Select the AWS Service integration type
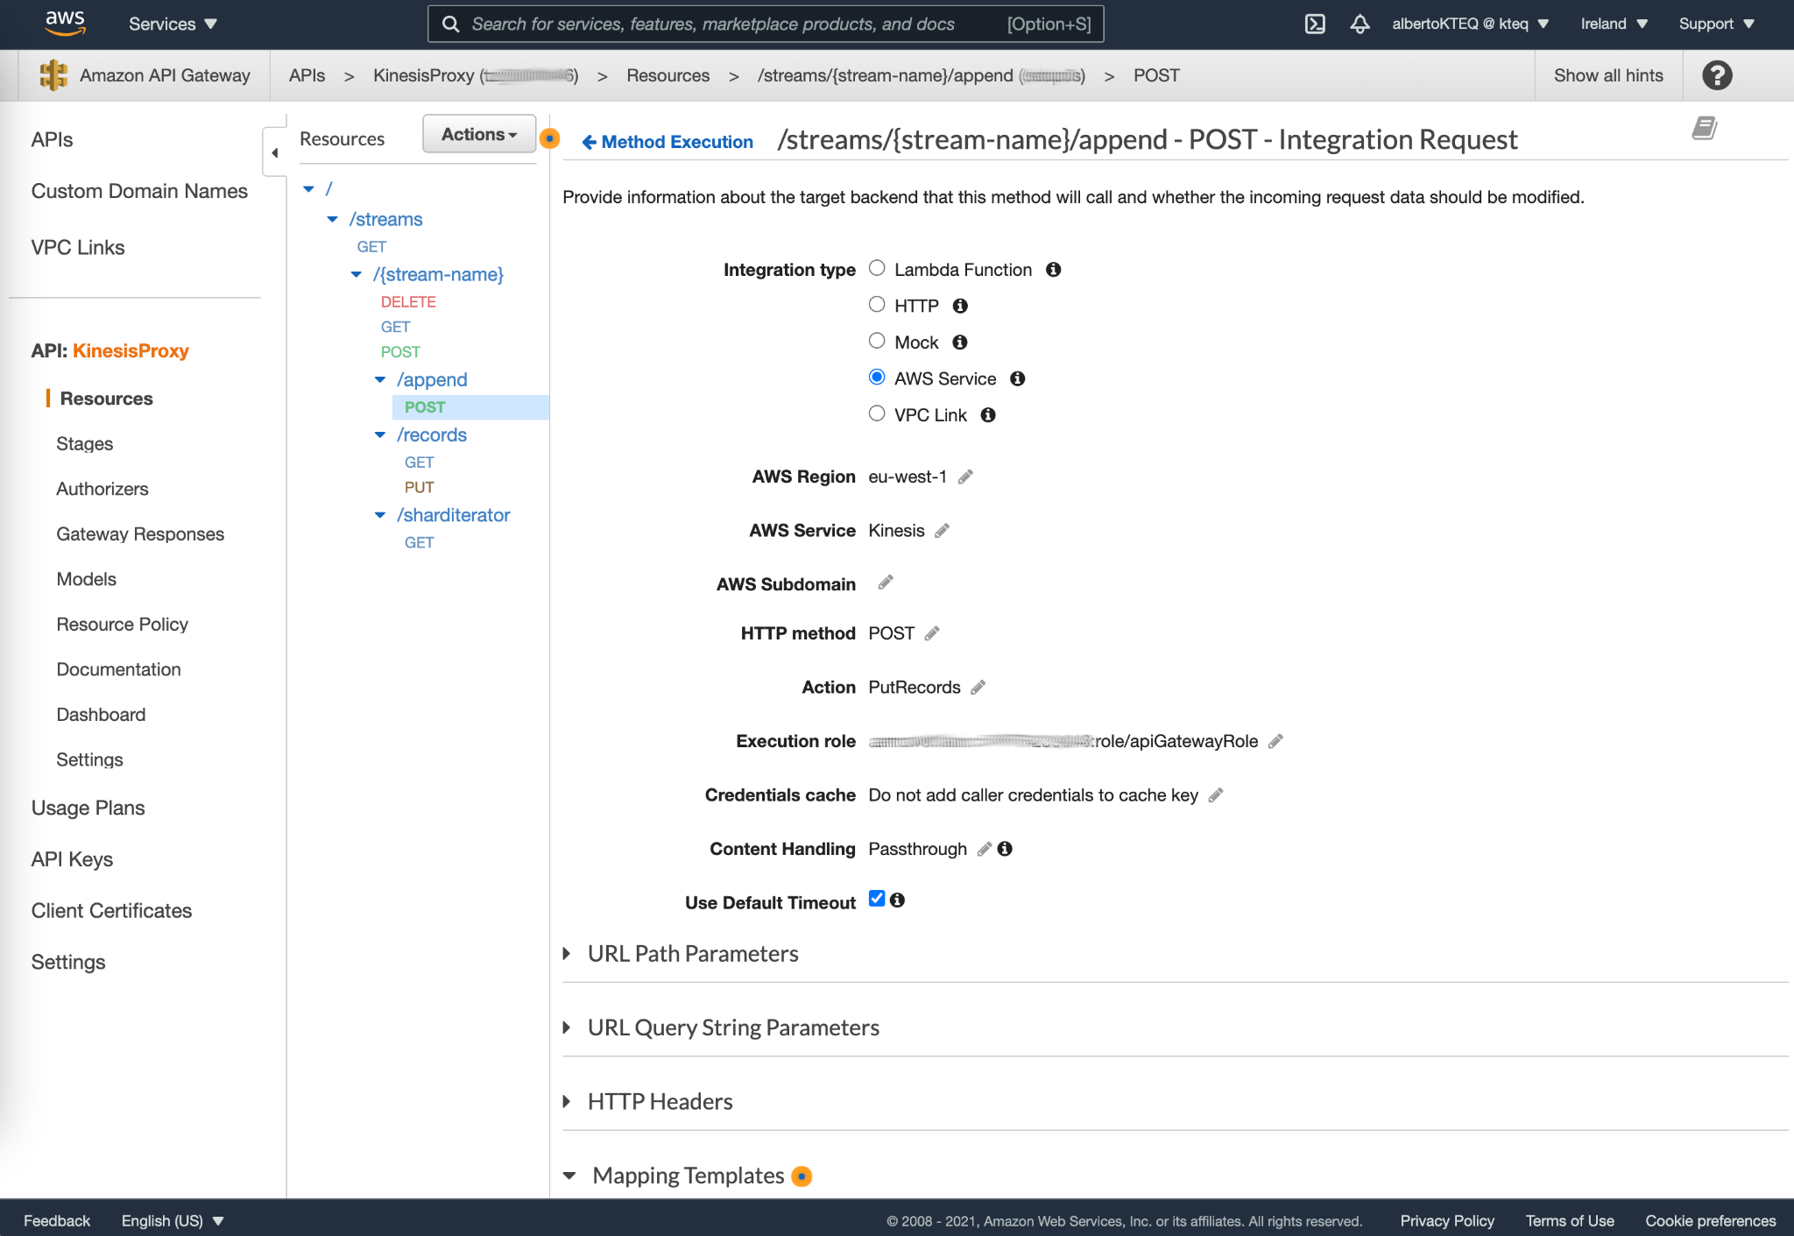Screen dimensions: 1794x1236 pos(877,377)
